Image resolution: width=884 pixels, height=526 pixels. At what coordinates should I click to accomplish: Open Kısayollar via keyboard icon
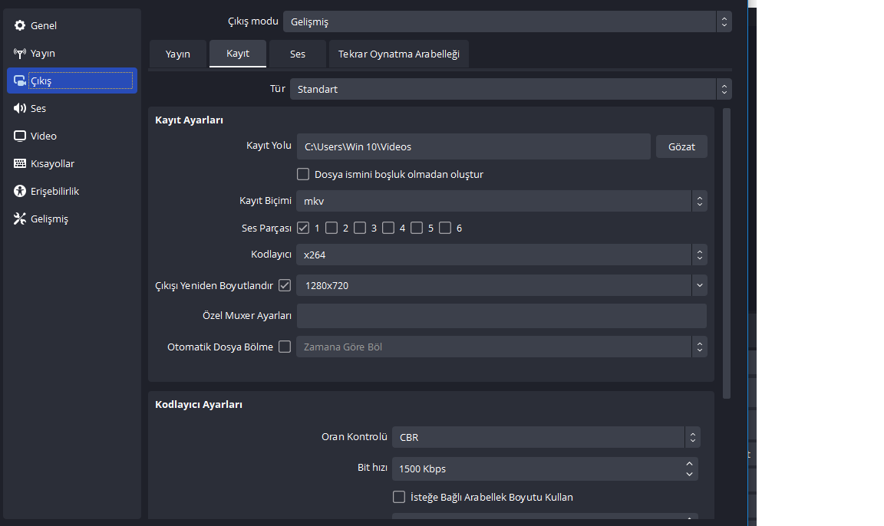point(20,163)
